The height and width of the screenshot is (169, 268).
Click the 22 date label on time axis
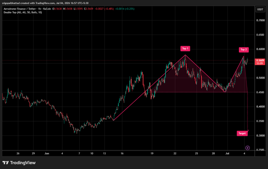coord(175,154)
